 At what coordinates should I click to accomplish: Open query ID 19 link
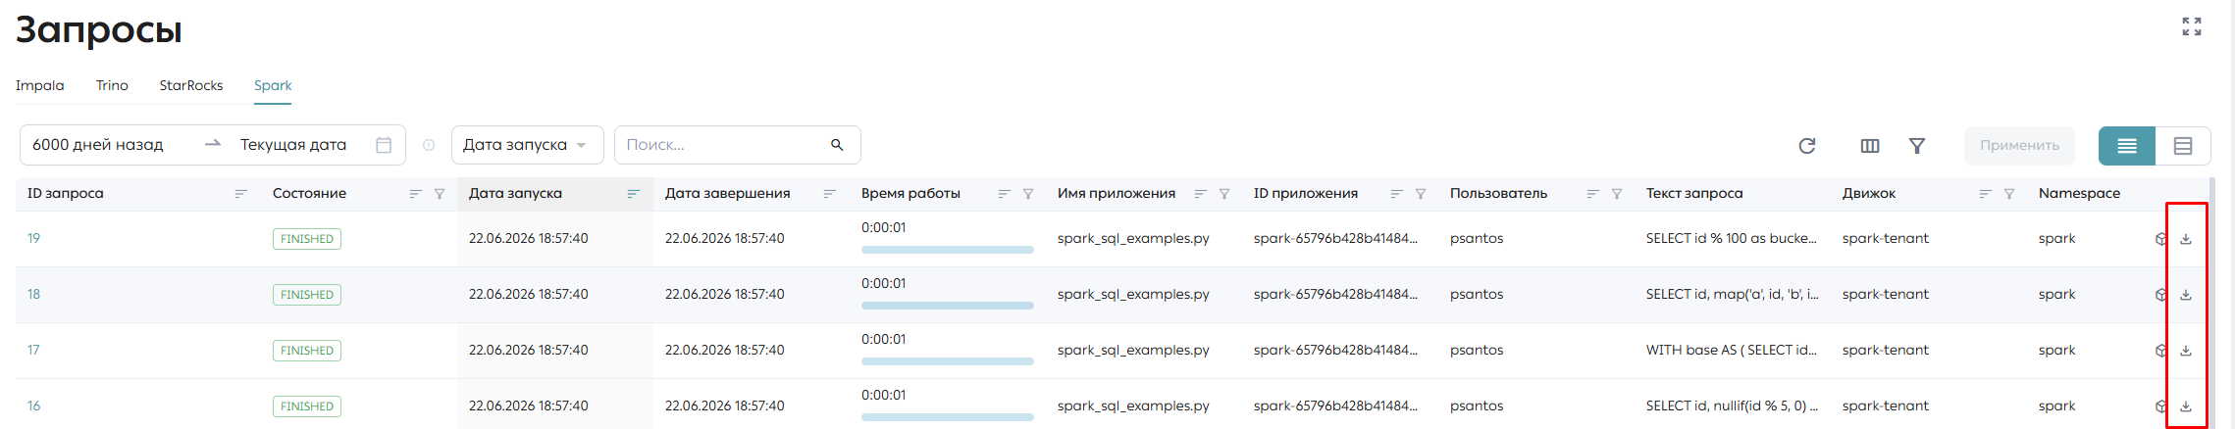click(33, 238)
